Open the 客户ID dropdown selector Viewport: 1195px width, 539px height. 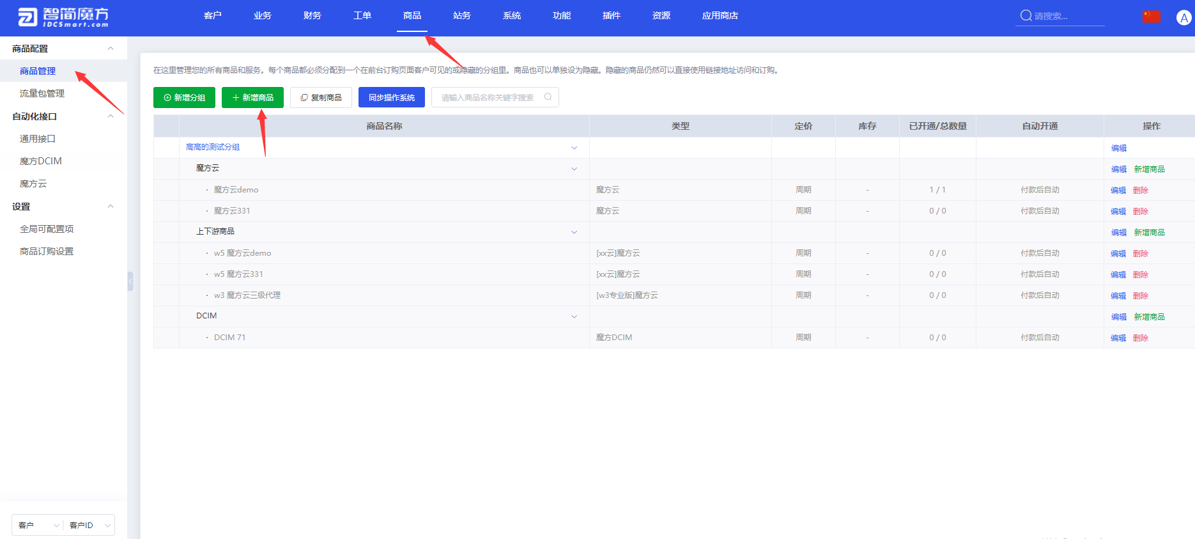click(x=89, y=525)
